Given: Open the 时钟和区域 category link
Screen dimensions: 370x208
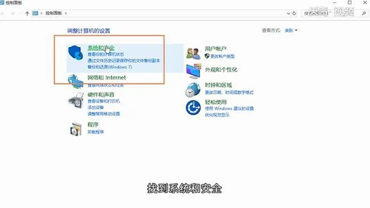Looking at the screenshot, I should pyautogui.click(x=218, y=85).
